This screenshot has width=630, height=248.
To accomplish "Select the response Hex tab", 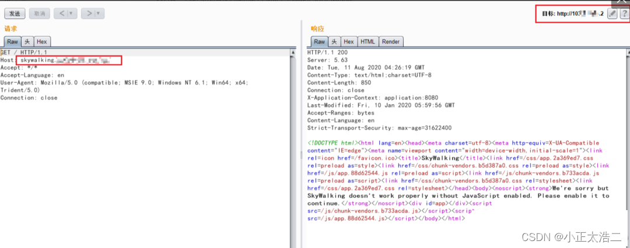I will tap(349, 41).
